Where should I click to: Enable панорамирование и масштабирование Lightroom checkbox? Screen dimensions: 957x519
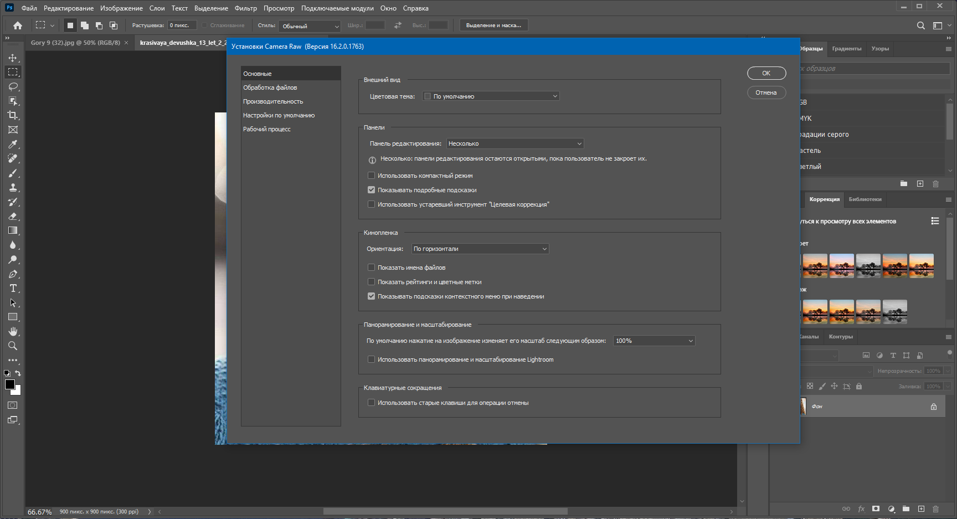[x=372, y=359]
